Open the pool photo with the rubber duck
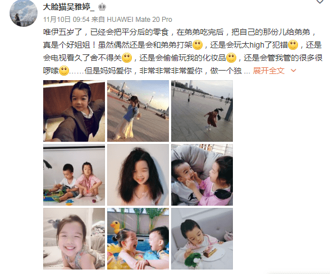This screenshot has height=274, width=330. (138, 239)
